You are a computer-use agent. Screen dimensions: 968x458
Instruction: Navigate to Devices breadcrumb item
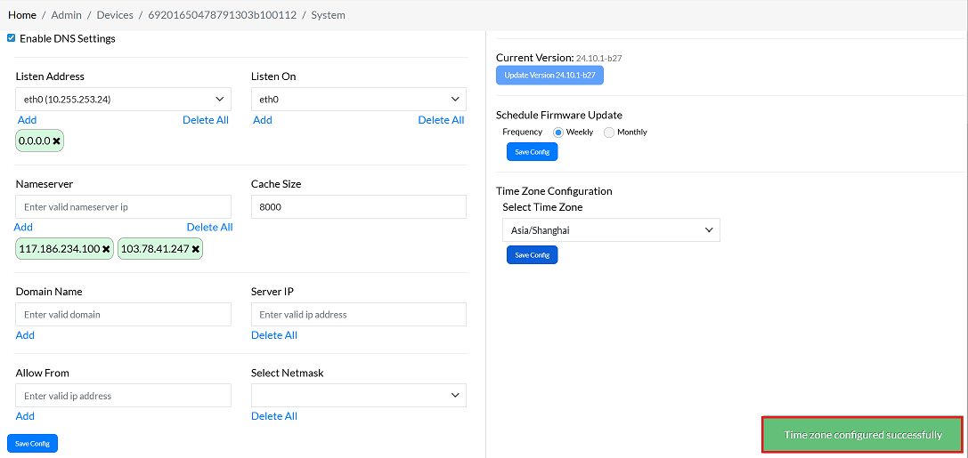(115, 15)
